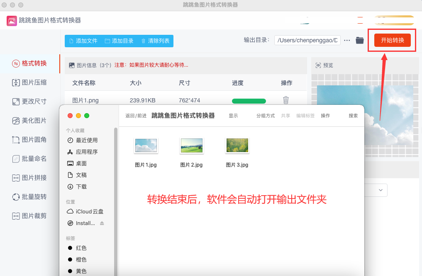Viewport: 422px width, 276px height.
Task: Delete 图片1.png using trash icon
Action: [x=286, y=100]
